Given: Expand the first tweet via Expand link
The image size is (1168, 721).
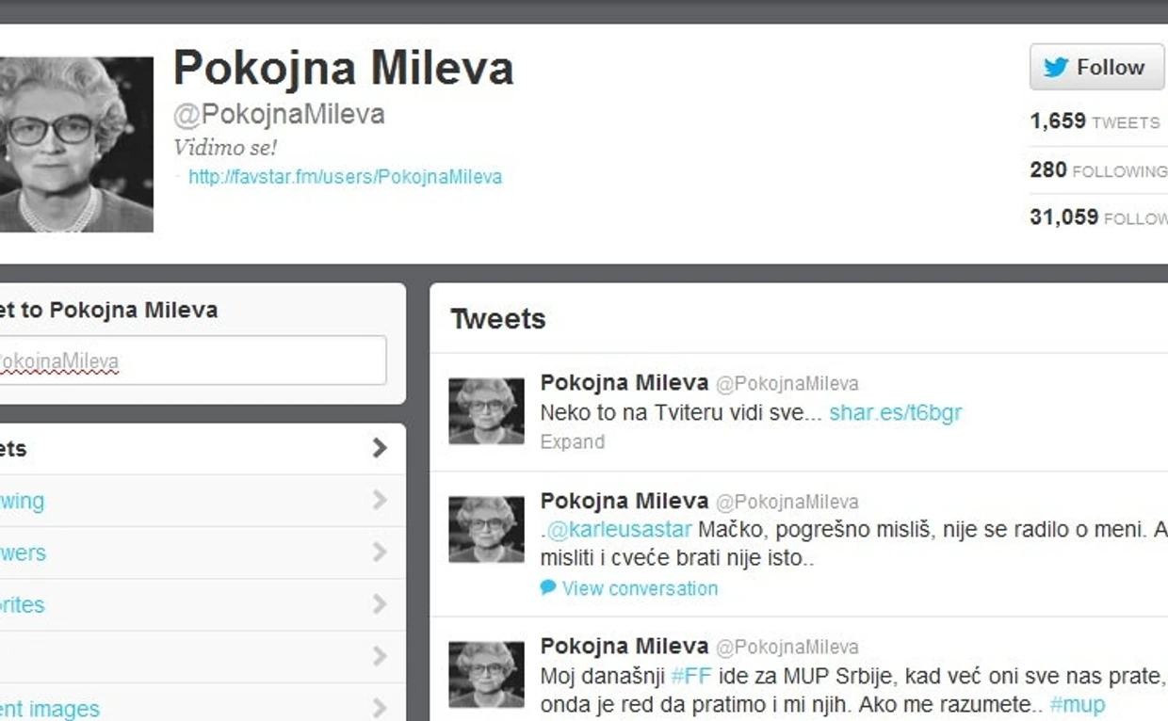Looking at the screenshot, I should point(573,441).
